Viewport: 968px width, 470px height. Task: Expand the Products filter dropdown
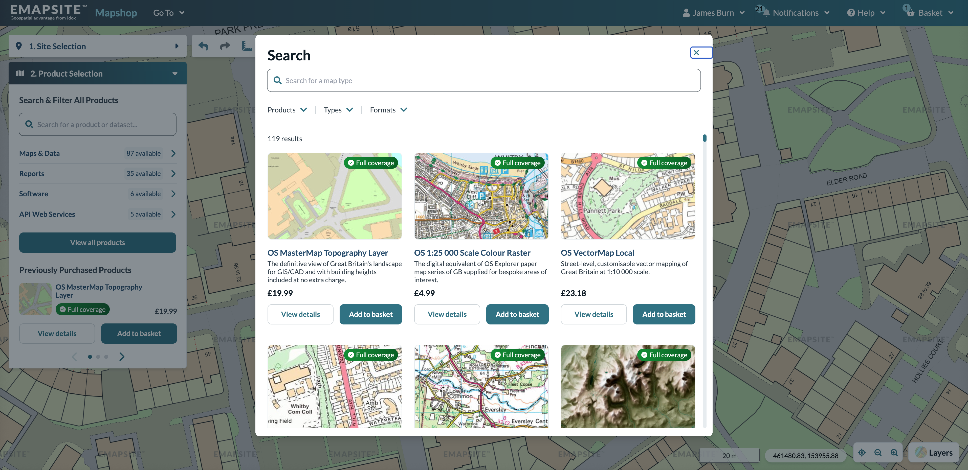(288, 110)
